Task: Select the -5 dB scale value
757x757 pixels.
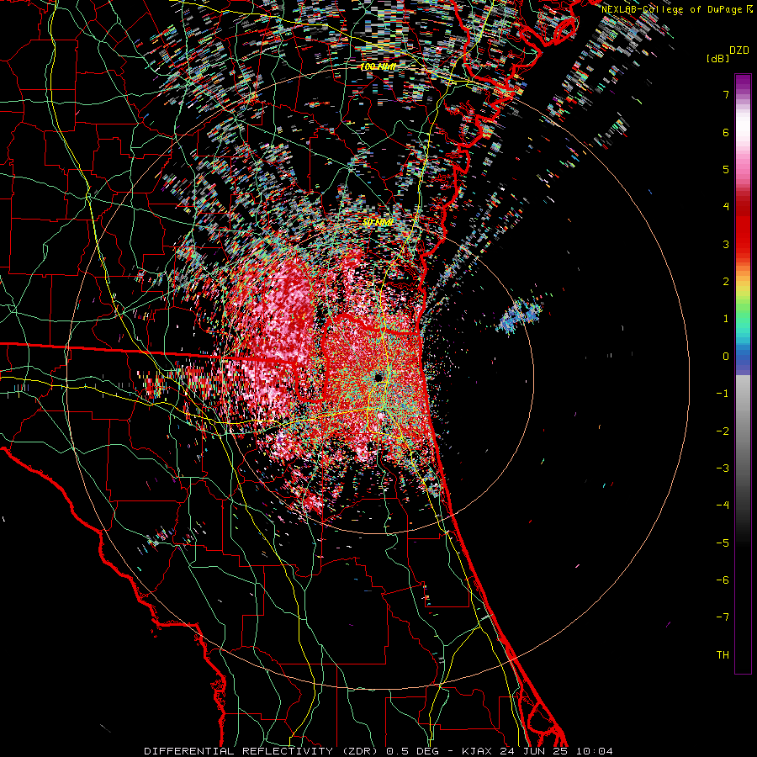Action: coord(723,543)
